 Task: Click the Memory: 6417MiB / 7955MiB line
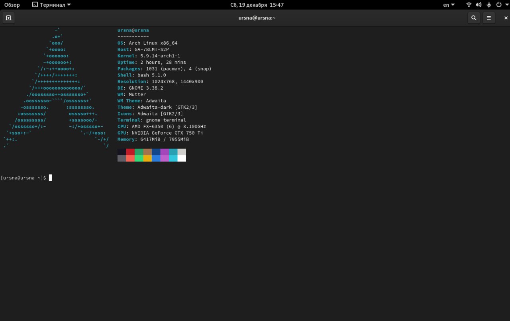pos(153,139)
